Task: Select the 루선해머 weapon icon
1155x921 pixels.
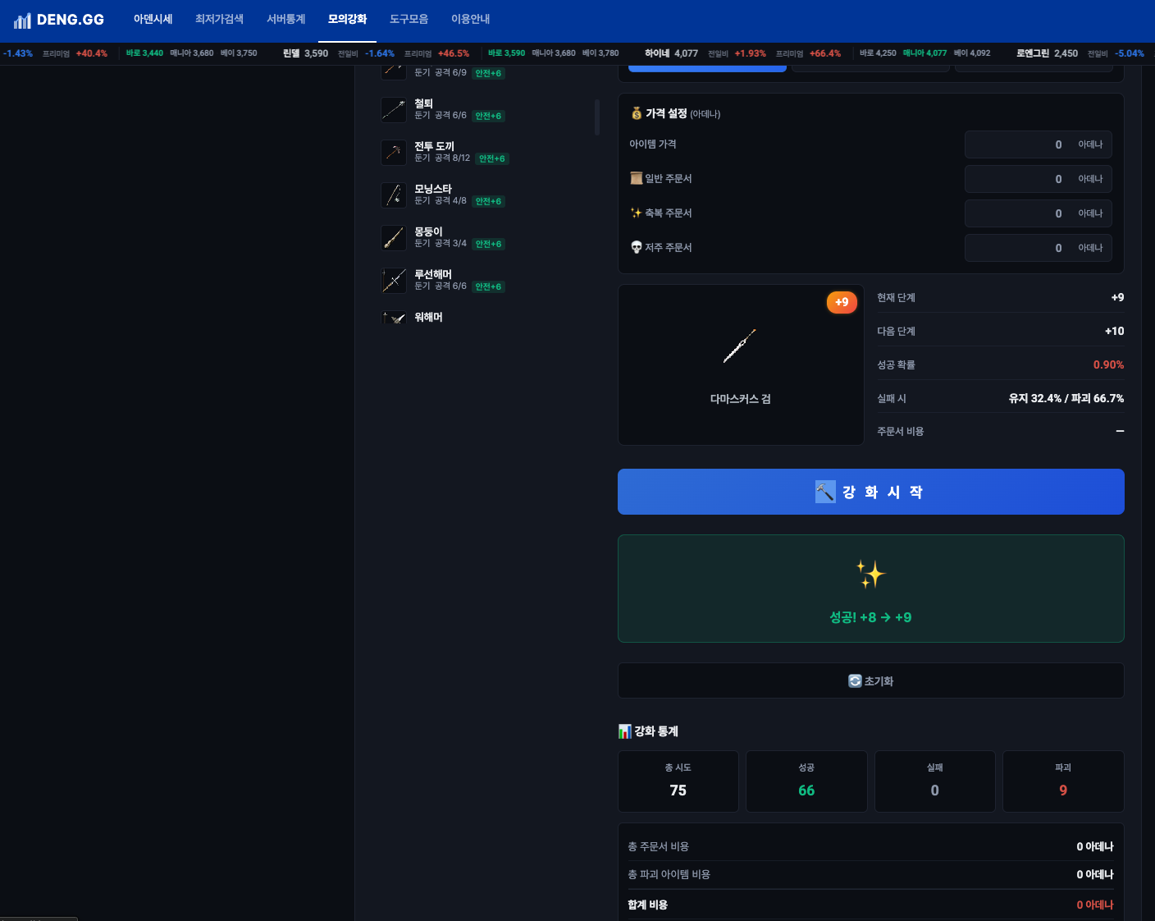Action: pyautogui.click(x=394, y=281)
